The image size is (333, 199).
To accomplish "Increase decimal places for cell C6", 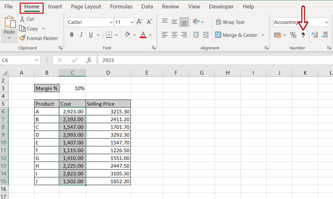I will tap(314, 35).
